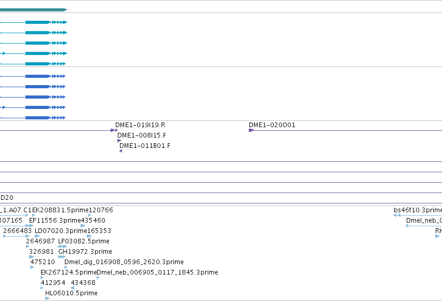442x301 pixels.
Task: Select the GH19972.3prime EST arrows
Action: tap(62, 257)
